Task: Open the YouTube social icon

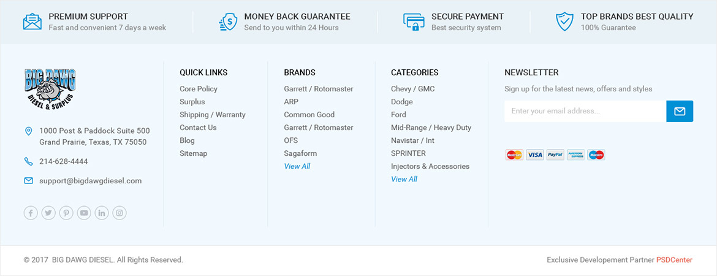Action: pyautogui.click(x=84, y=213)
